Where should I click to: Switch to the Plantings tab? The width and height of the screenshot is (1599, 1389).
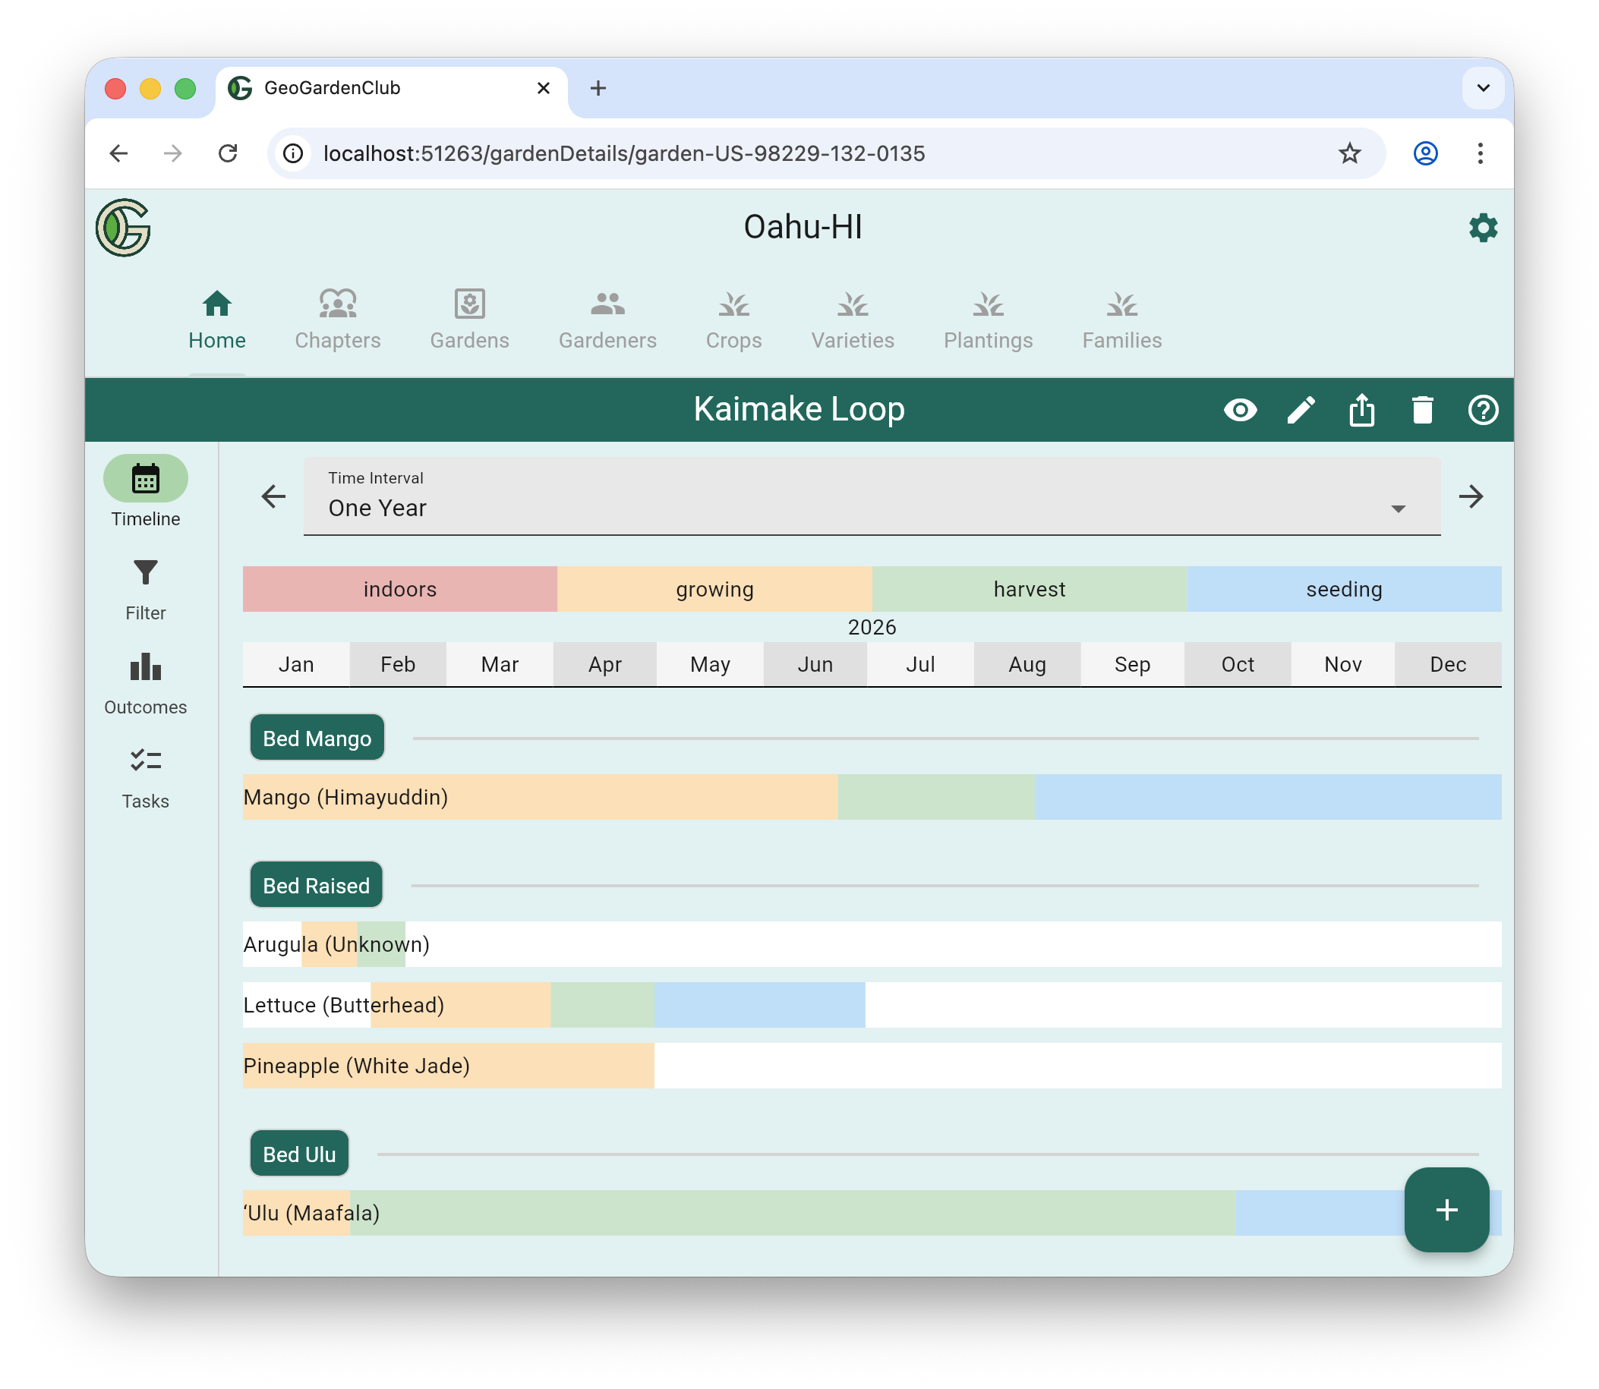point(988,320)
